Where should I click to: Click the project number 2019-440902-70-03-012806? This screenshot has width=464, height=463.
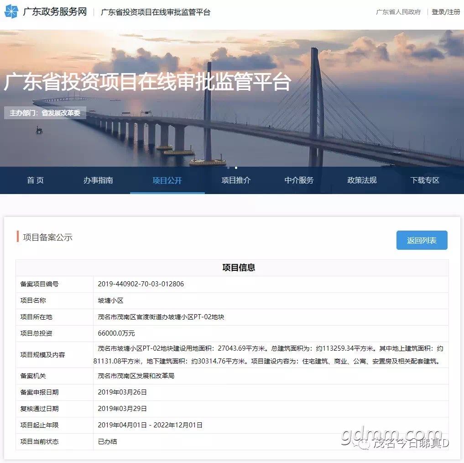141,284
